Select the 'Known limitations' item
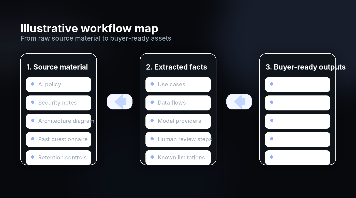The image size is (356, 198). pos(178,158)
